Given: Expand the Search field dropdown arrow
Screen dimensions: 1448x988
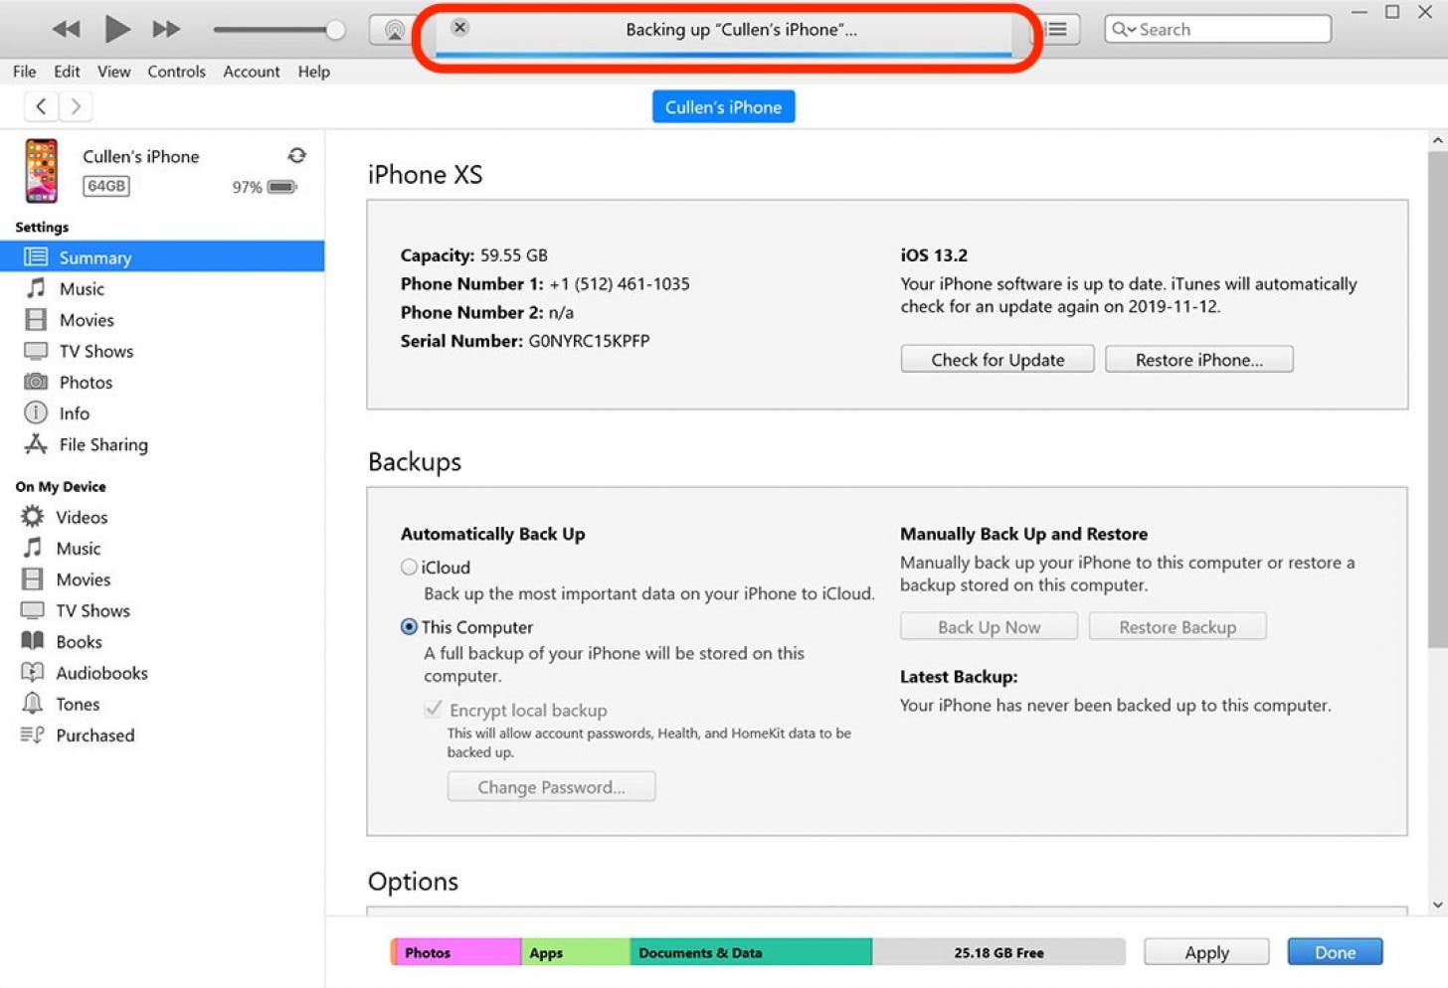Looking at the screenshot, I should [1124, 30].
